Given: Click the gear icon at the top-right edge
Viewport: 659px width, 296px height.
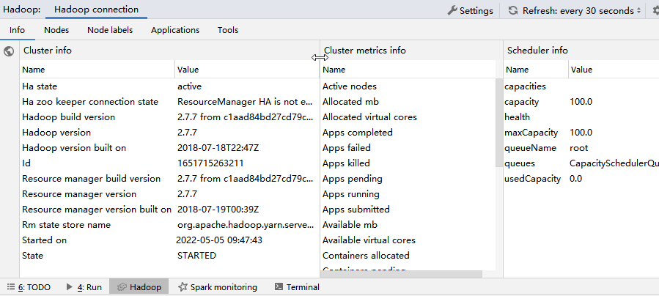Looking at the screenshot, I should (655, 10).
